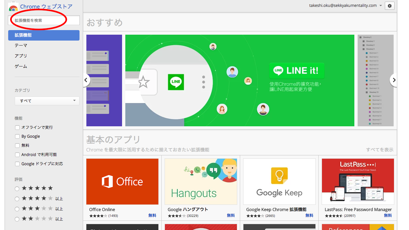Enable the オフラインで実行 checkbox
The width and height of the screenshot is (409, 230).
coord(17,127)
